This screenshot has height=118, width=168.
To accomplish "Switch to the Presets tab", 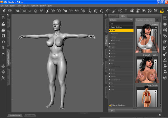I will coord(113,16).
